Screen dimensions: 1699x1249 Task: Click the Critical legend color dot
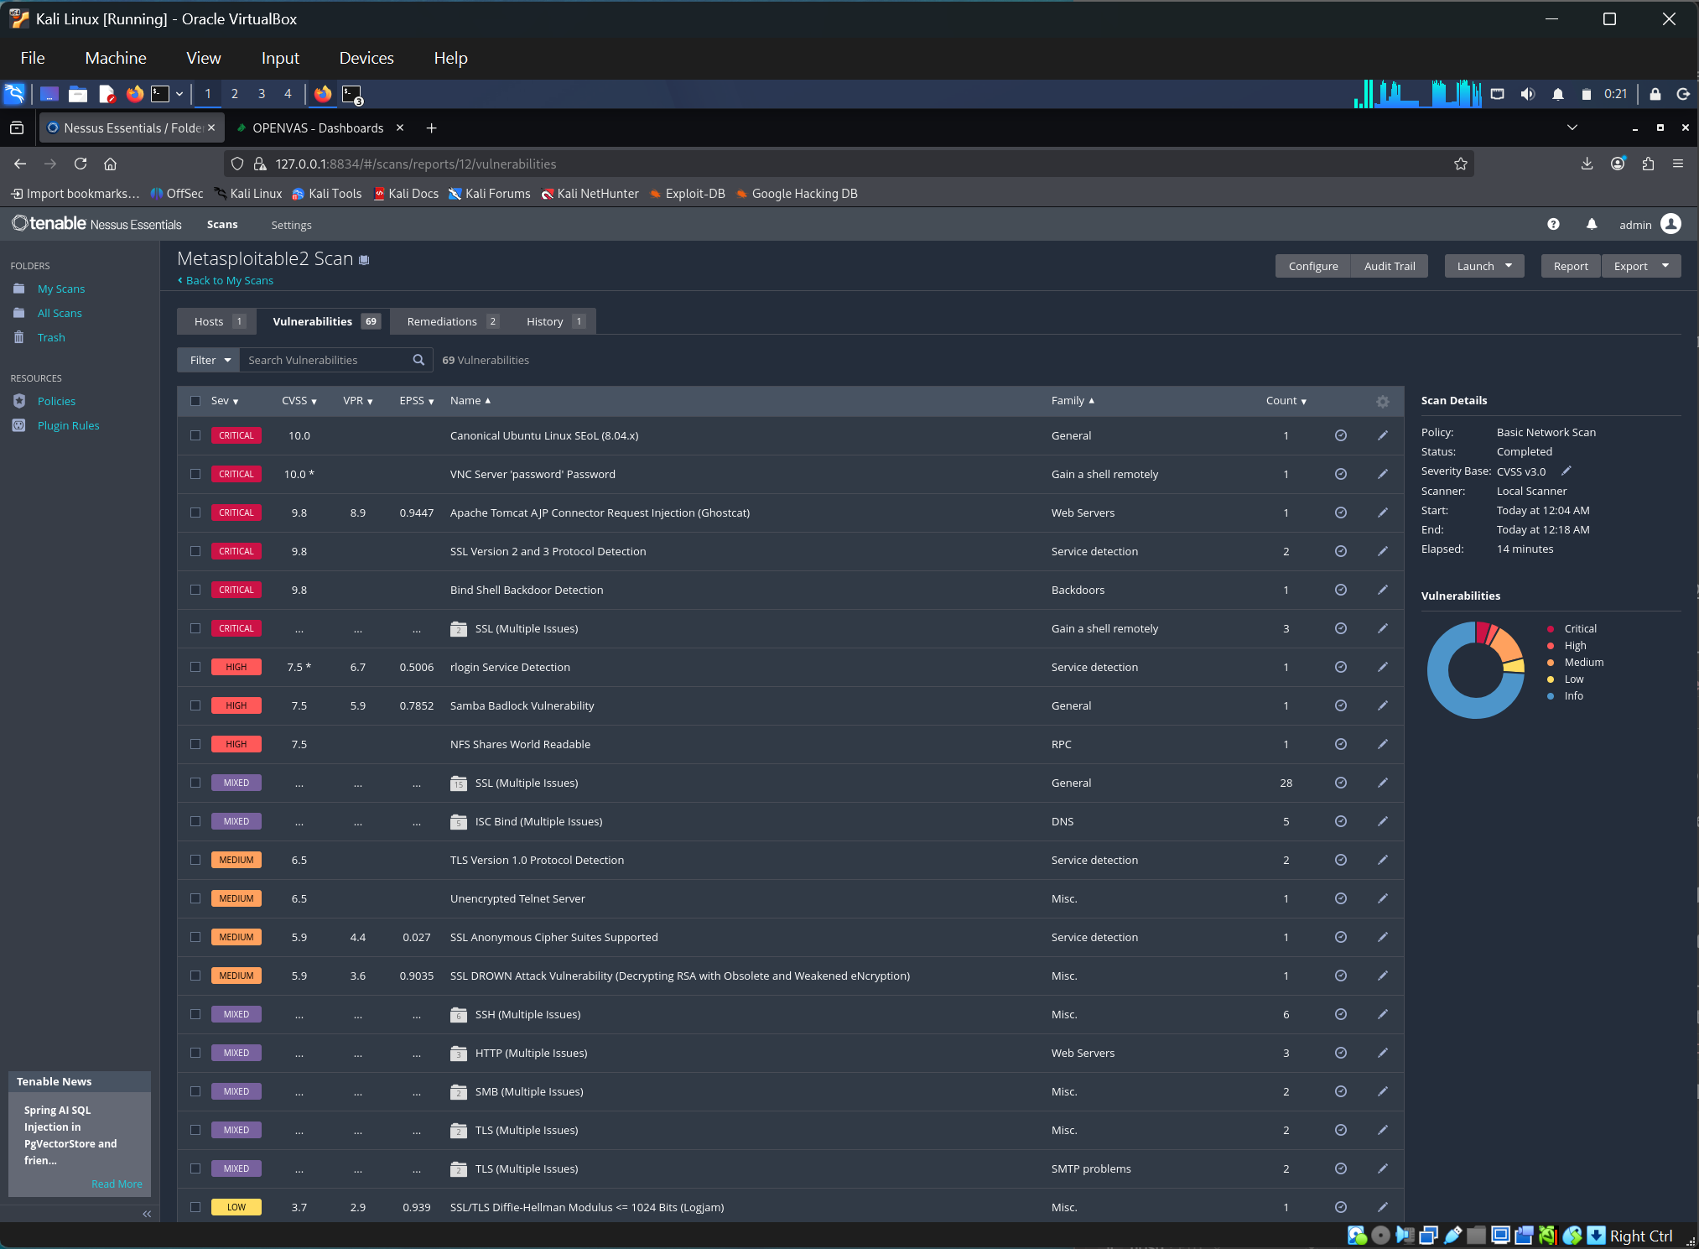pos(1551,628)
